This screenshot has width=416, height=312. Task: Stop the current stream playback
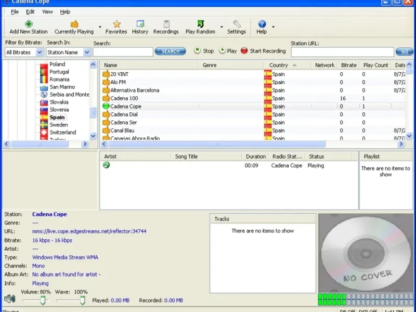point(204,51)
